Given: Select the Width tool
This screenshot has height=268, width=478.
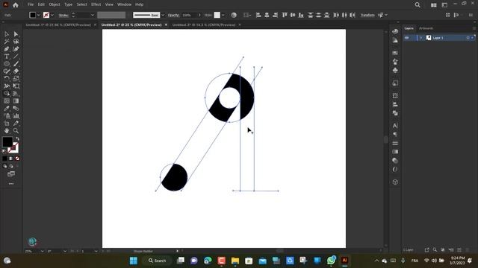Looking at the screenshot, I should pyautogui.click(x=7, y=86).
